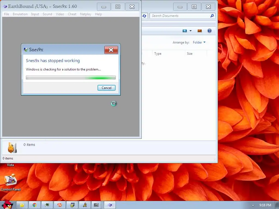Open Explorer help question mark icon
Viewport: 279px width, 209px height.
[210, 31]
